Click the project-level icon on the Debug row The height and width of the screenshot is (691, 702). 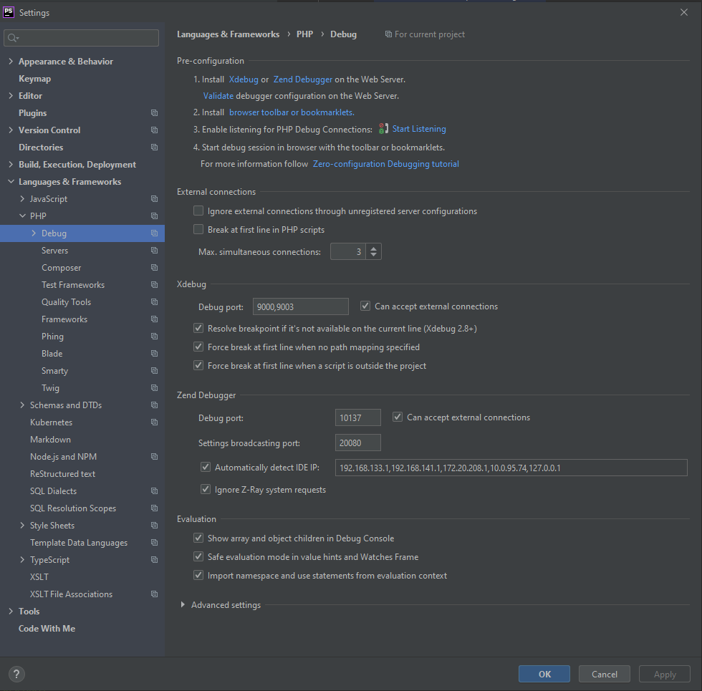[154, 233]
